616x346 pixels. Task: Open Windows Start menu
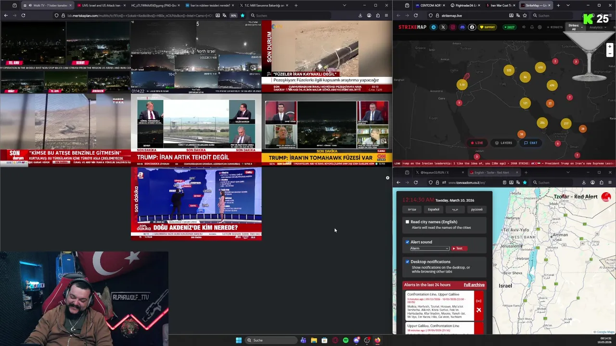239,340
